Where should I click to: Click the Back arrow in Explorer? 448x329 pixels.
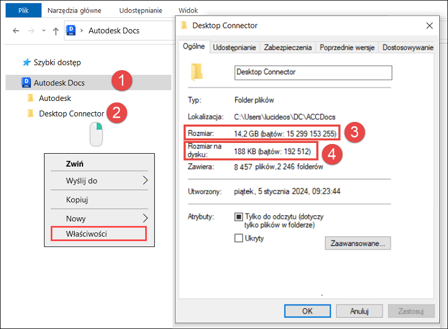pyautogui.click(x=16, y=31)
